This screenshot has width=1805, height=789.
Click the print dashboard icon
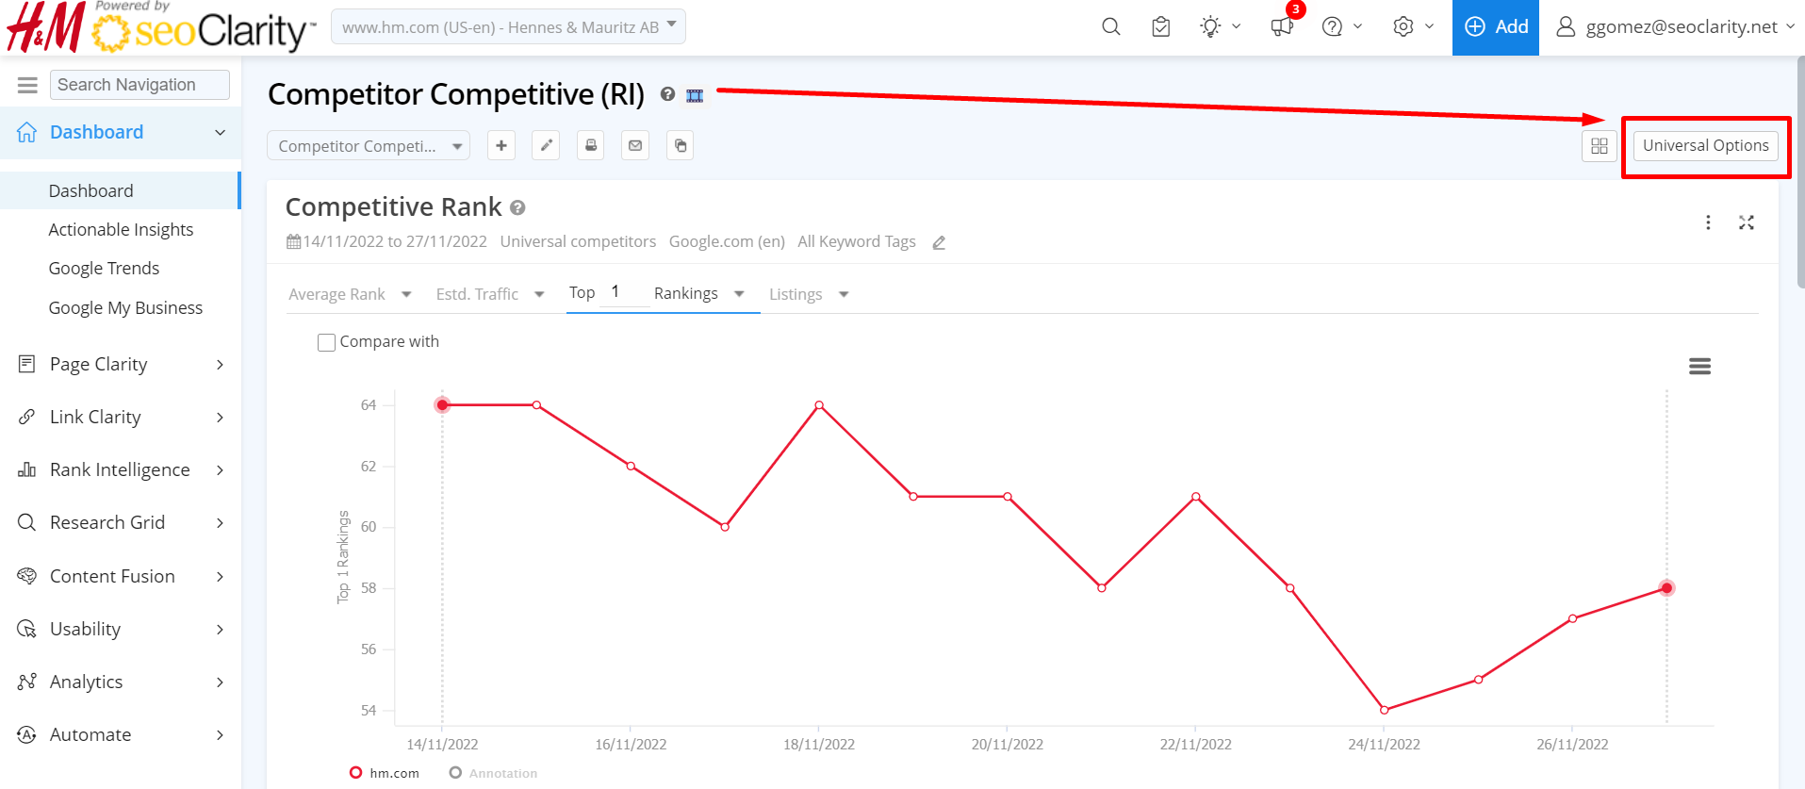591,146
